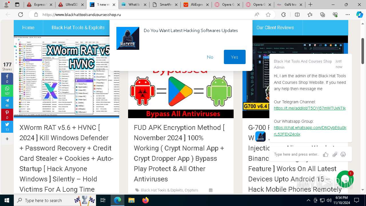Switch to the UltraISO tab
This screenshot has width=366, height=206.
point(71,5)
